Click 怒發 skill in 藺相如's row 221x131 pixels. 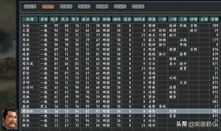click(173, 111)
